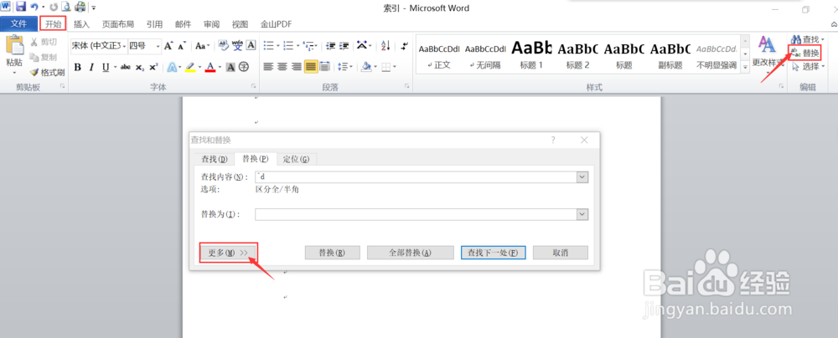Apply strikethrough with the abc icon
Viewport: 838px width, 338px height.
126,67
